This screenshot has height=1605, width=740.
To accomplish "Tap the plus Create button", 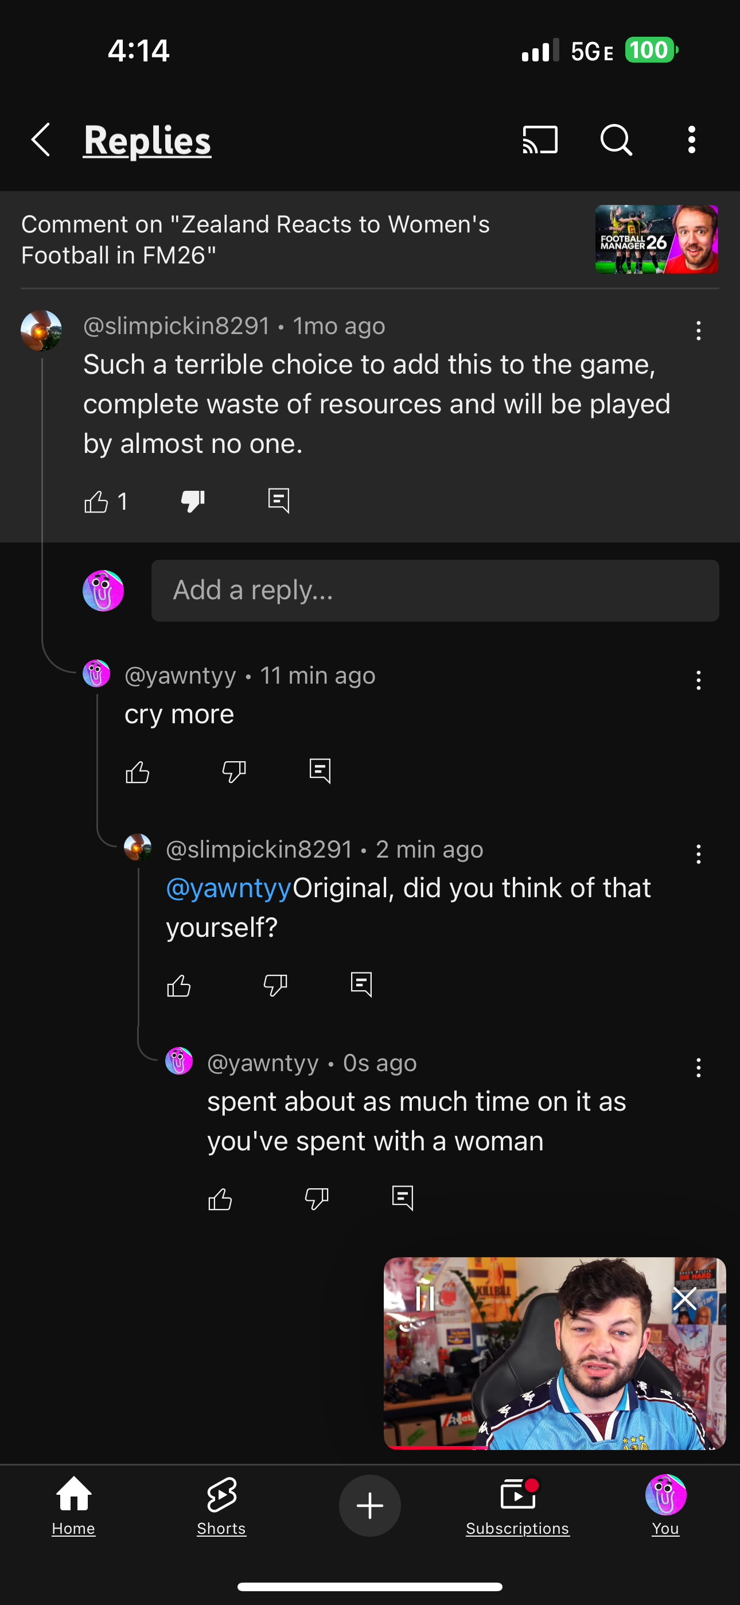I will tap(370, 1505).
